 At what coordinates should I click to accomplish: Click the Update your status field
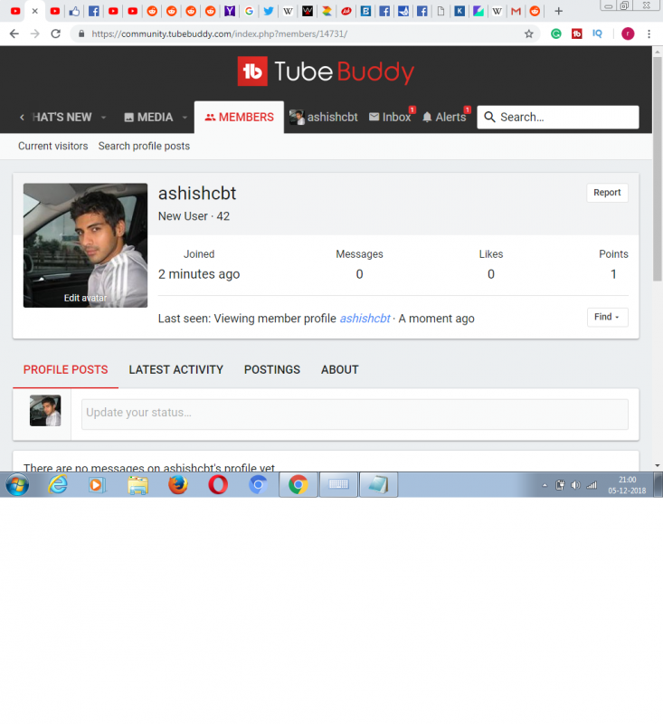355,414
